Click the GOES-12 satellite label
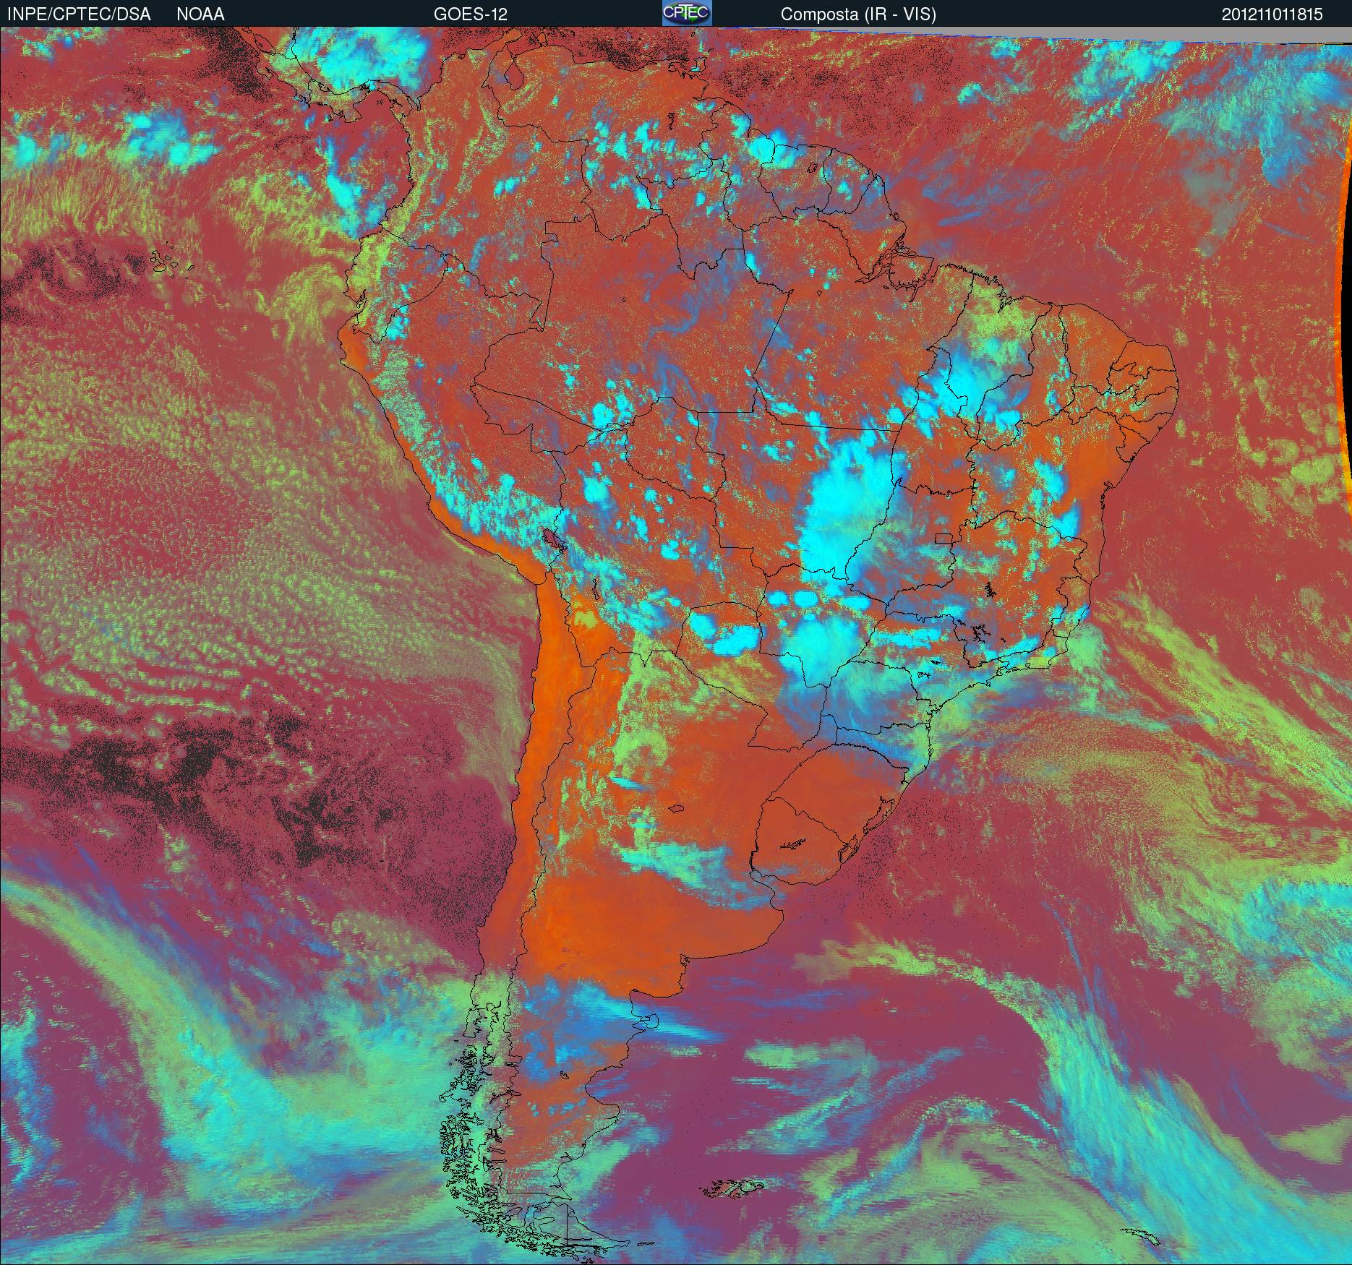Viewport: 1352px width, 1265px height. pyautogui.click(x=470, y=14)
